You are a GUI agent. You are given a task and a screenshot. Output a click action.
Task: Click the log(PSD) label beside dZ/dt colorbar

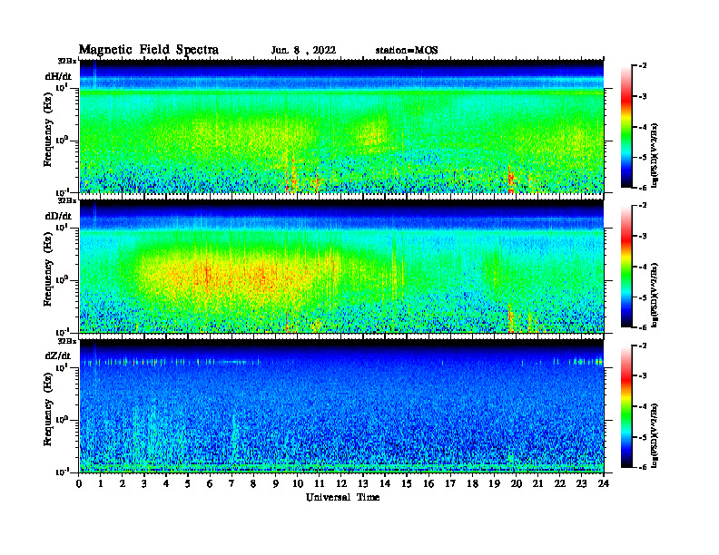655,435
